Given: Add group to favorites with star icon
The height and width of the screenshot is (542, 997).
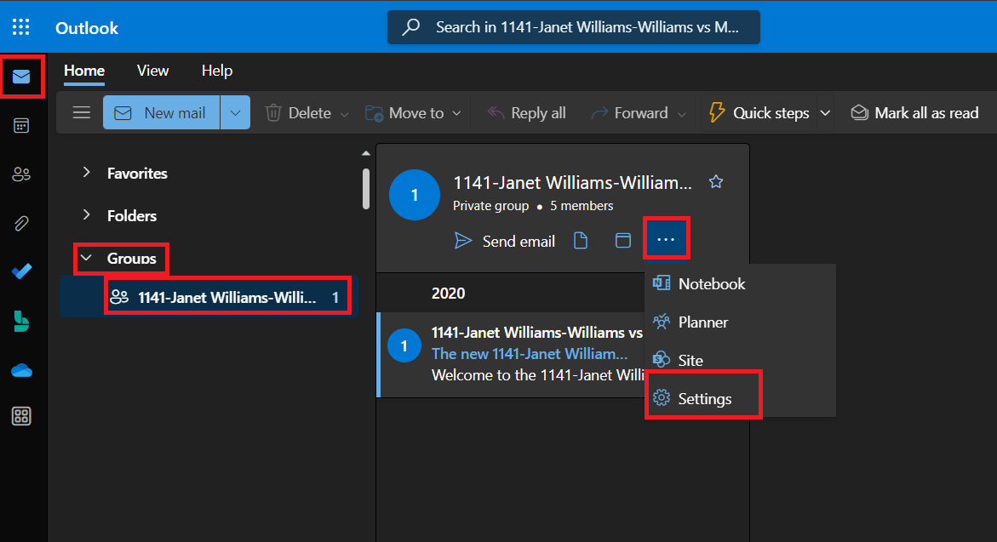Looking at the screenshot, I should click(x=716, y=182).
